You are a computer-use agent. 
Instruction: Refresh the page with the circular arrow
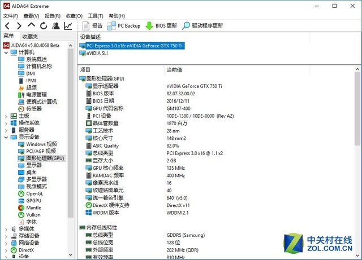point(44,26)
